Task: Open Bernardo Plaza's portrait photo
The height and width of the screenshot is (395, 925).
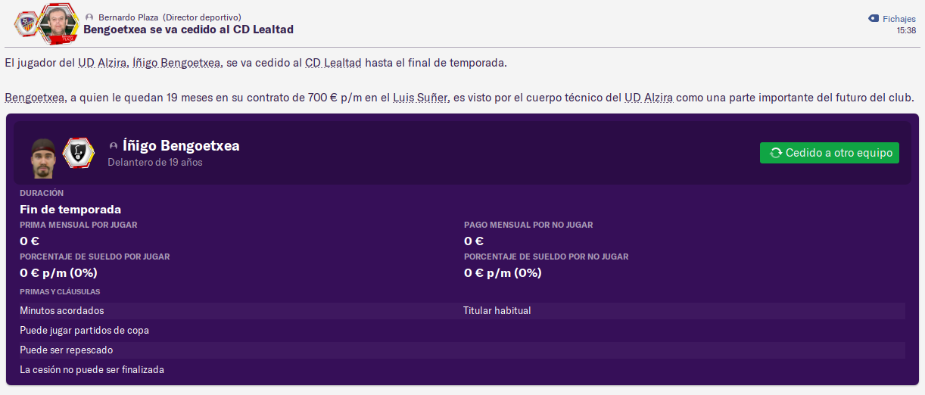Action: pyautogui.click(x=58, y=23)
